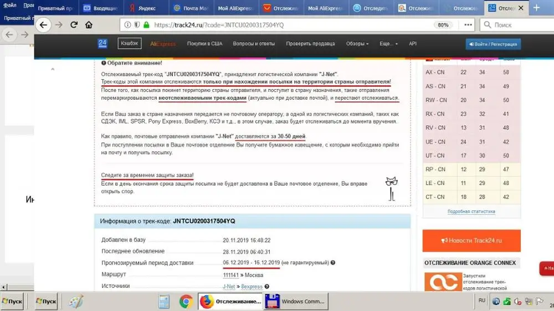The width and height of the screenshot is (554, 311).
Task: Open the 'Кэшбэк' nav item
Action: point(129,43)
